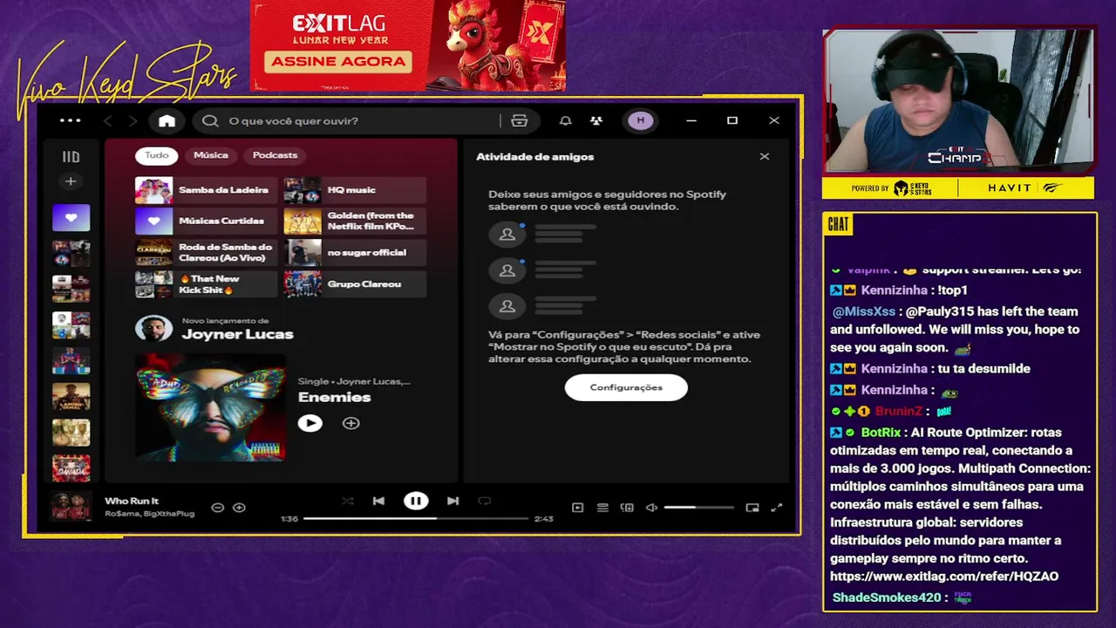Screen dimensions: 1116x628
Task: Open connect to a device icon
Action: [627, 508]
